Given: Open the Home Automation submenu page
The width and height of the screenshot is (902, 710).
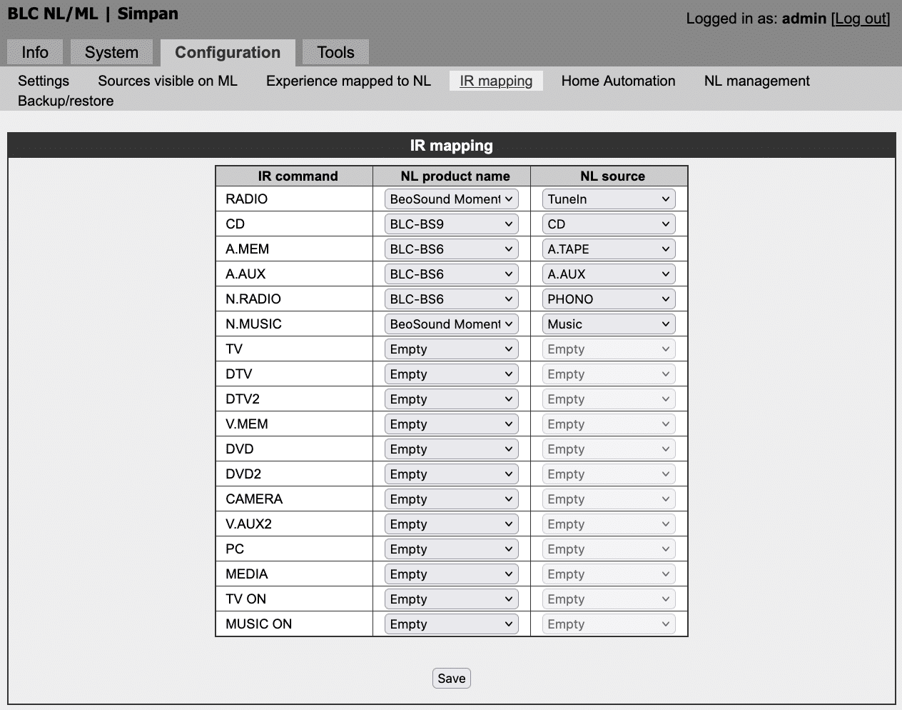Looking at the screenshot, I should [618, 81].
